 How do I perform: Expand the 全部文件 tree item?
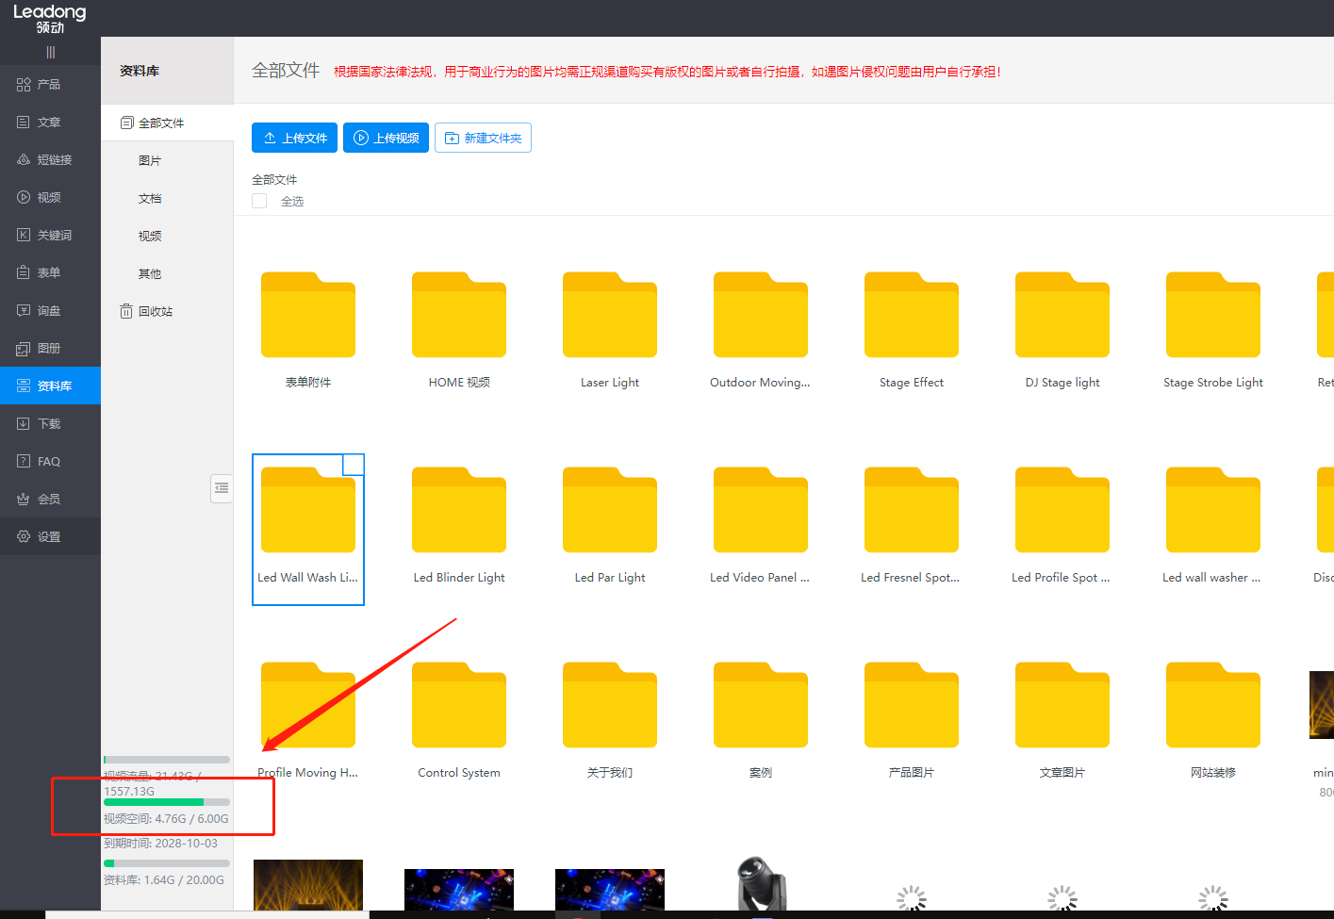click(127, 123)
